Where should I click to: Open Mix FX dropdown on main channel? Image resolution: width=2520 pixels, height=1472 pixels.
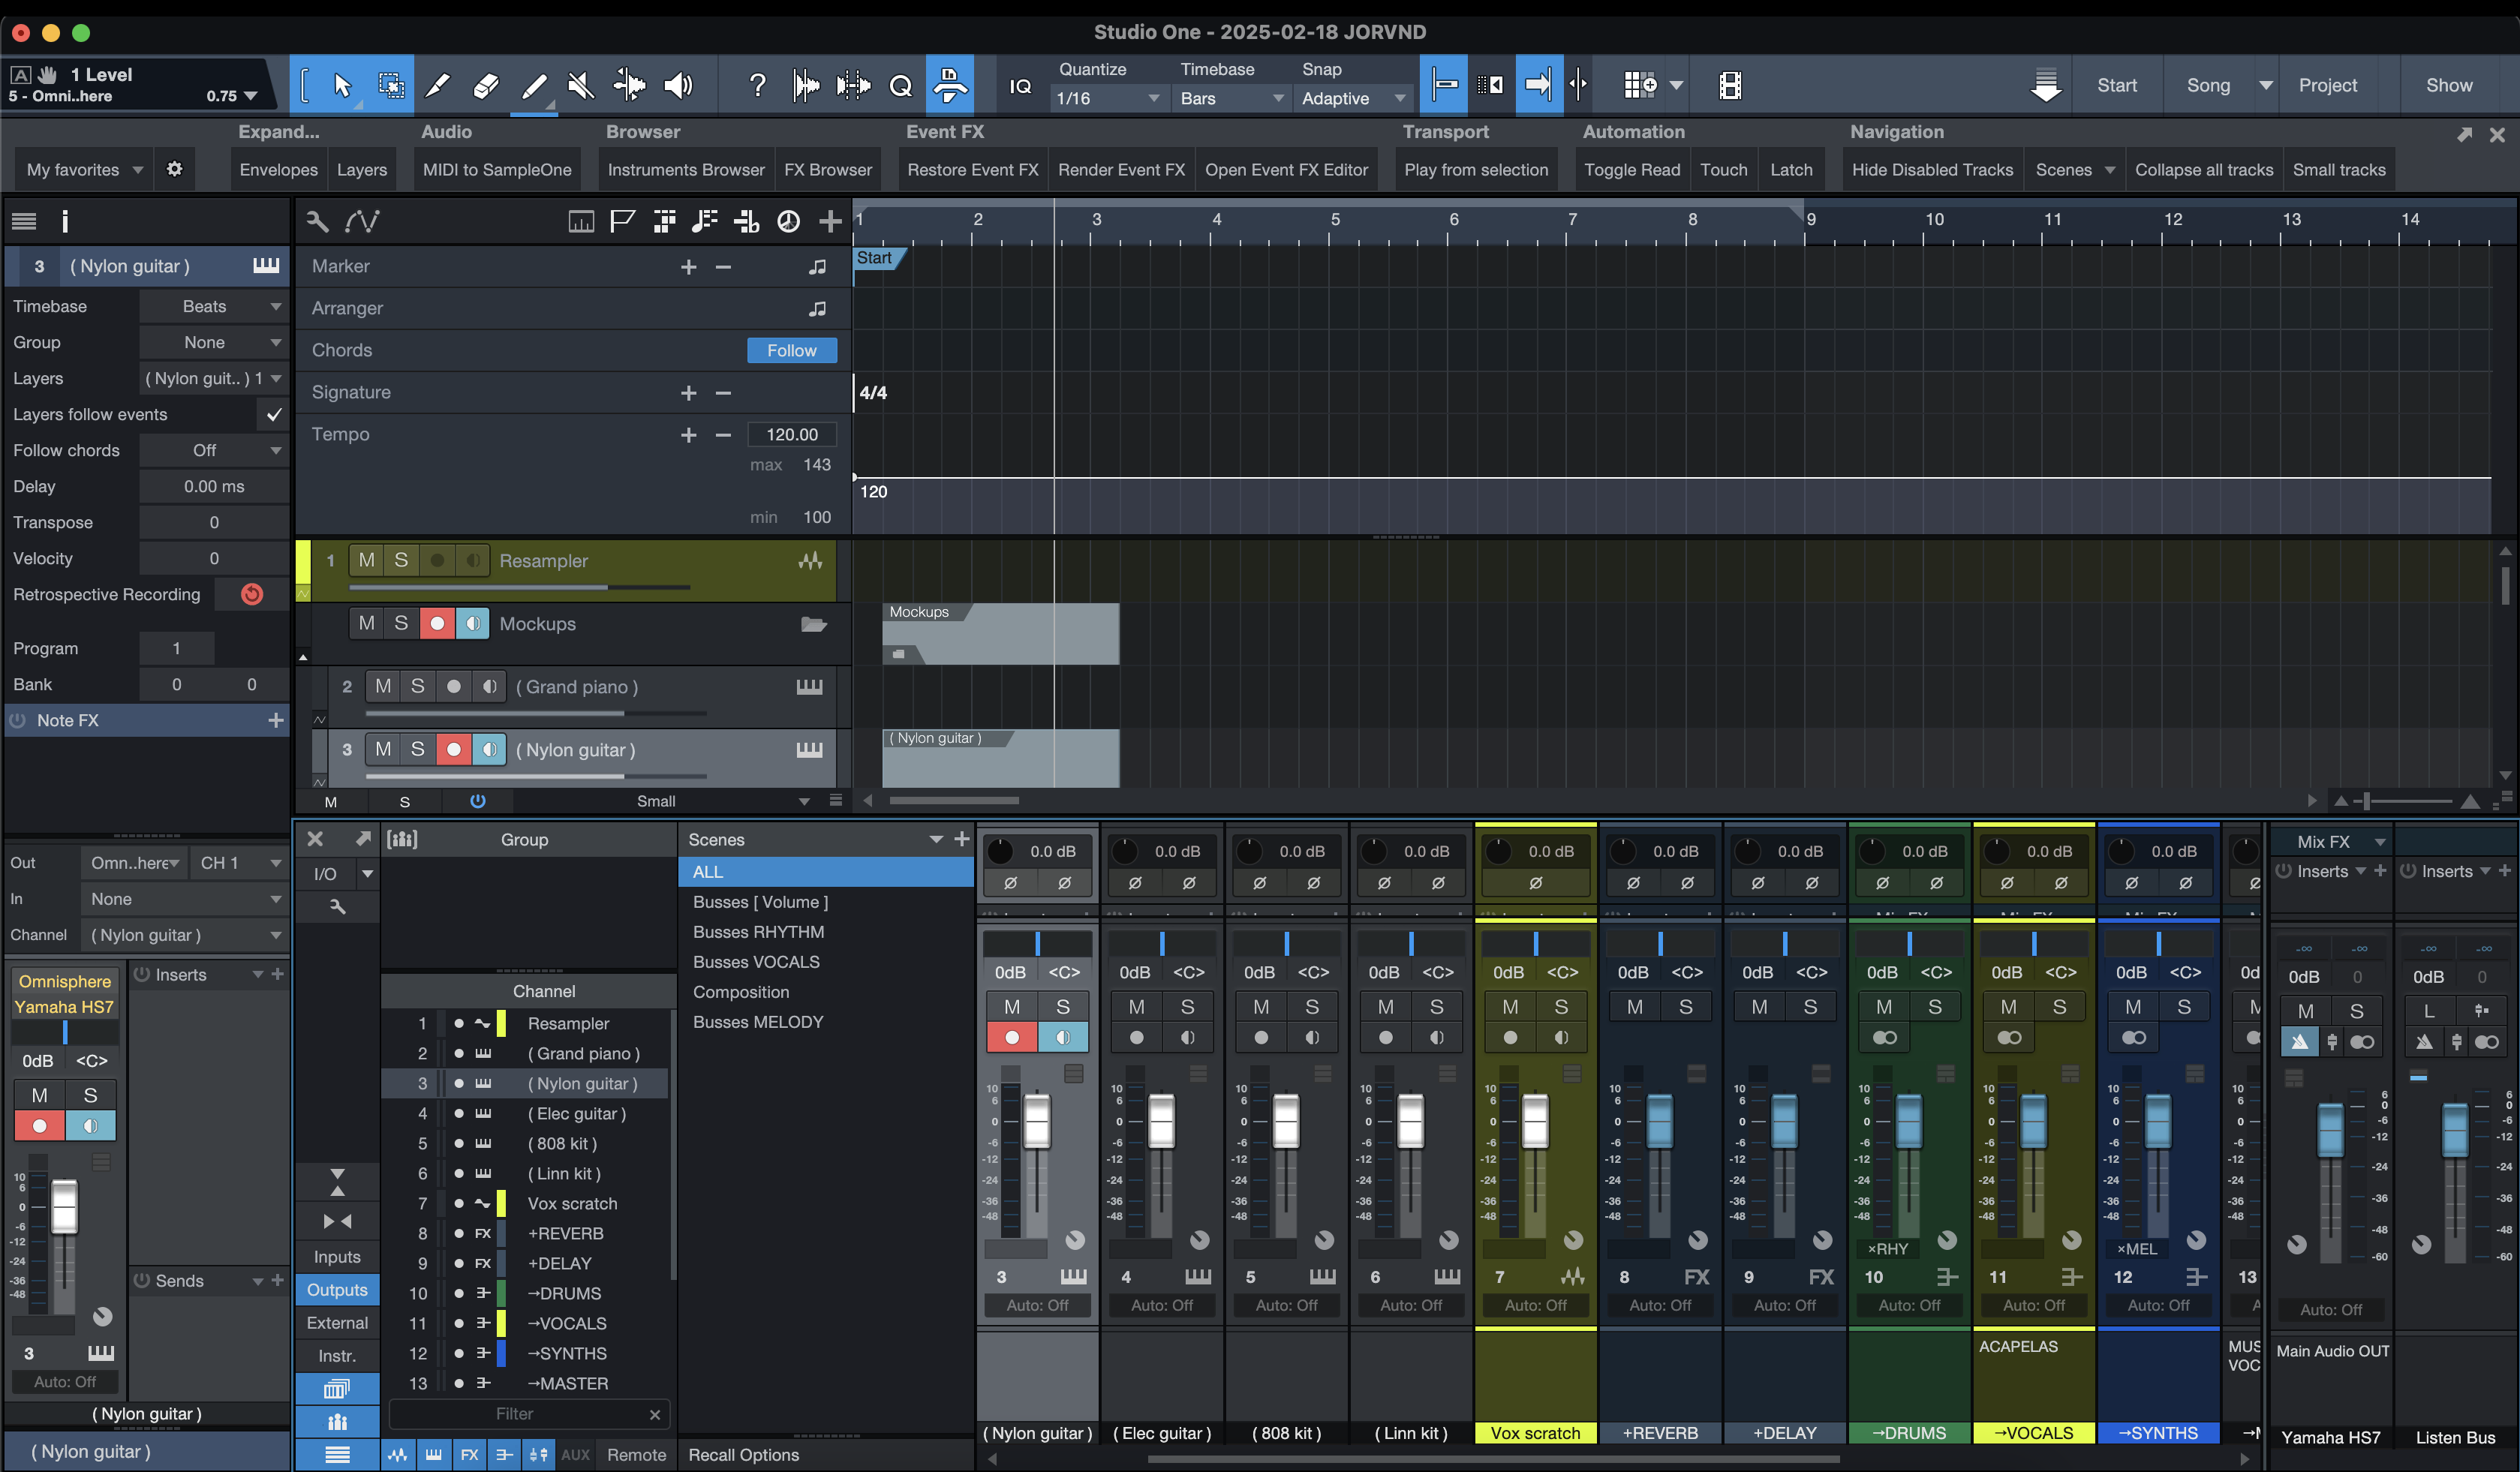tap(2332, 842)
